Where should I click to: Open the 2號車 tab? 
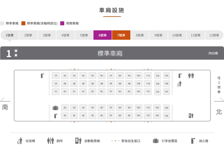coord(28,35)
